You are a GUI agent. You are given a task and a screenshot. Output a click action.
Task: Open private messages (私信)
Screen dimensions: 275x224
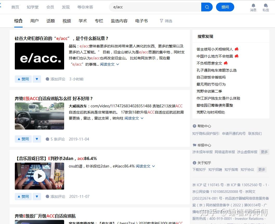click(x=265, y=6)
